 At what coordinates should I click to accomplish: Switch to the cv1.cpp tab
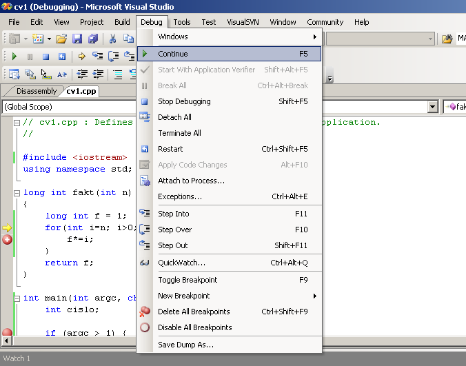(x=81, y=91)
